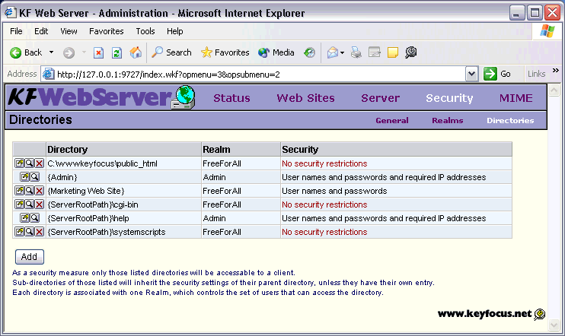The image size is (565, 336).
Task: Open the Media toolbar button
Action: 276,52
